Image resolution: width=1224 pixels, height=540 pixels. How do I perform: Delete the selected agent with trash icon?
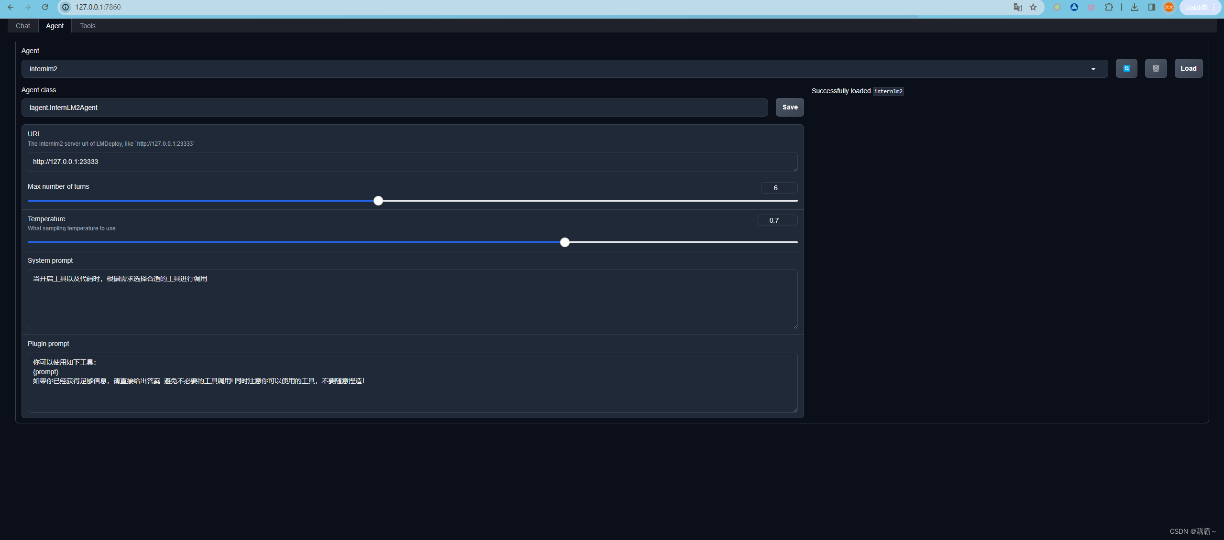click(x=1156, y=68)
